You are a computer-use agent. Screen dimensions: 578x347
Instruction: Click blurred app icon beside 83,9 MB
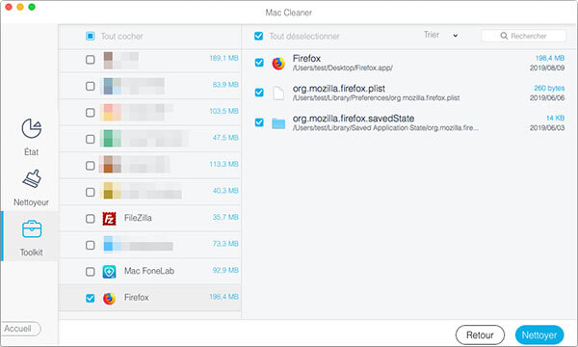pos(112,86)
